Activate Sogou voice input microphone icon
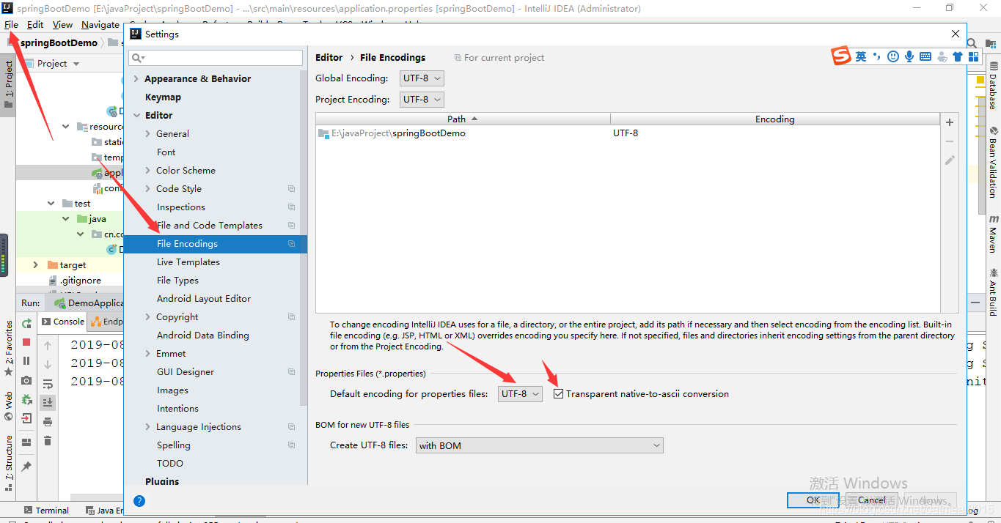 (x=909, y=56)
